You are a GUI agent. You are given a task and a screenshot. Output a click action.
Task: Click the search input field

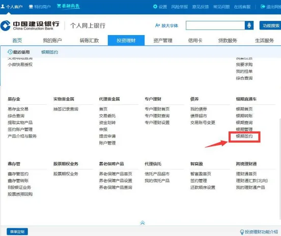(x=215, y=25)
